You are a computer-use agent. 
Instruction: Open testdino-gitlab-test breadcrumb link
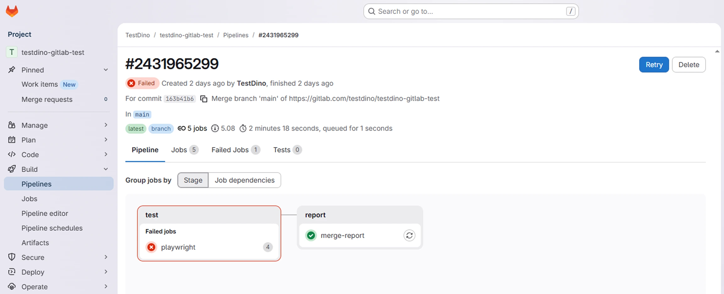tap(186, 35)
